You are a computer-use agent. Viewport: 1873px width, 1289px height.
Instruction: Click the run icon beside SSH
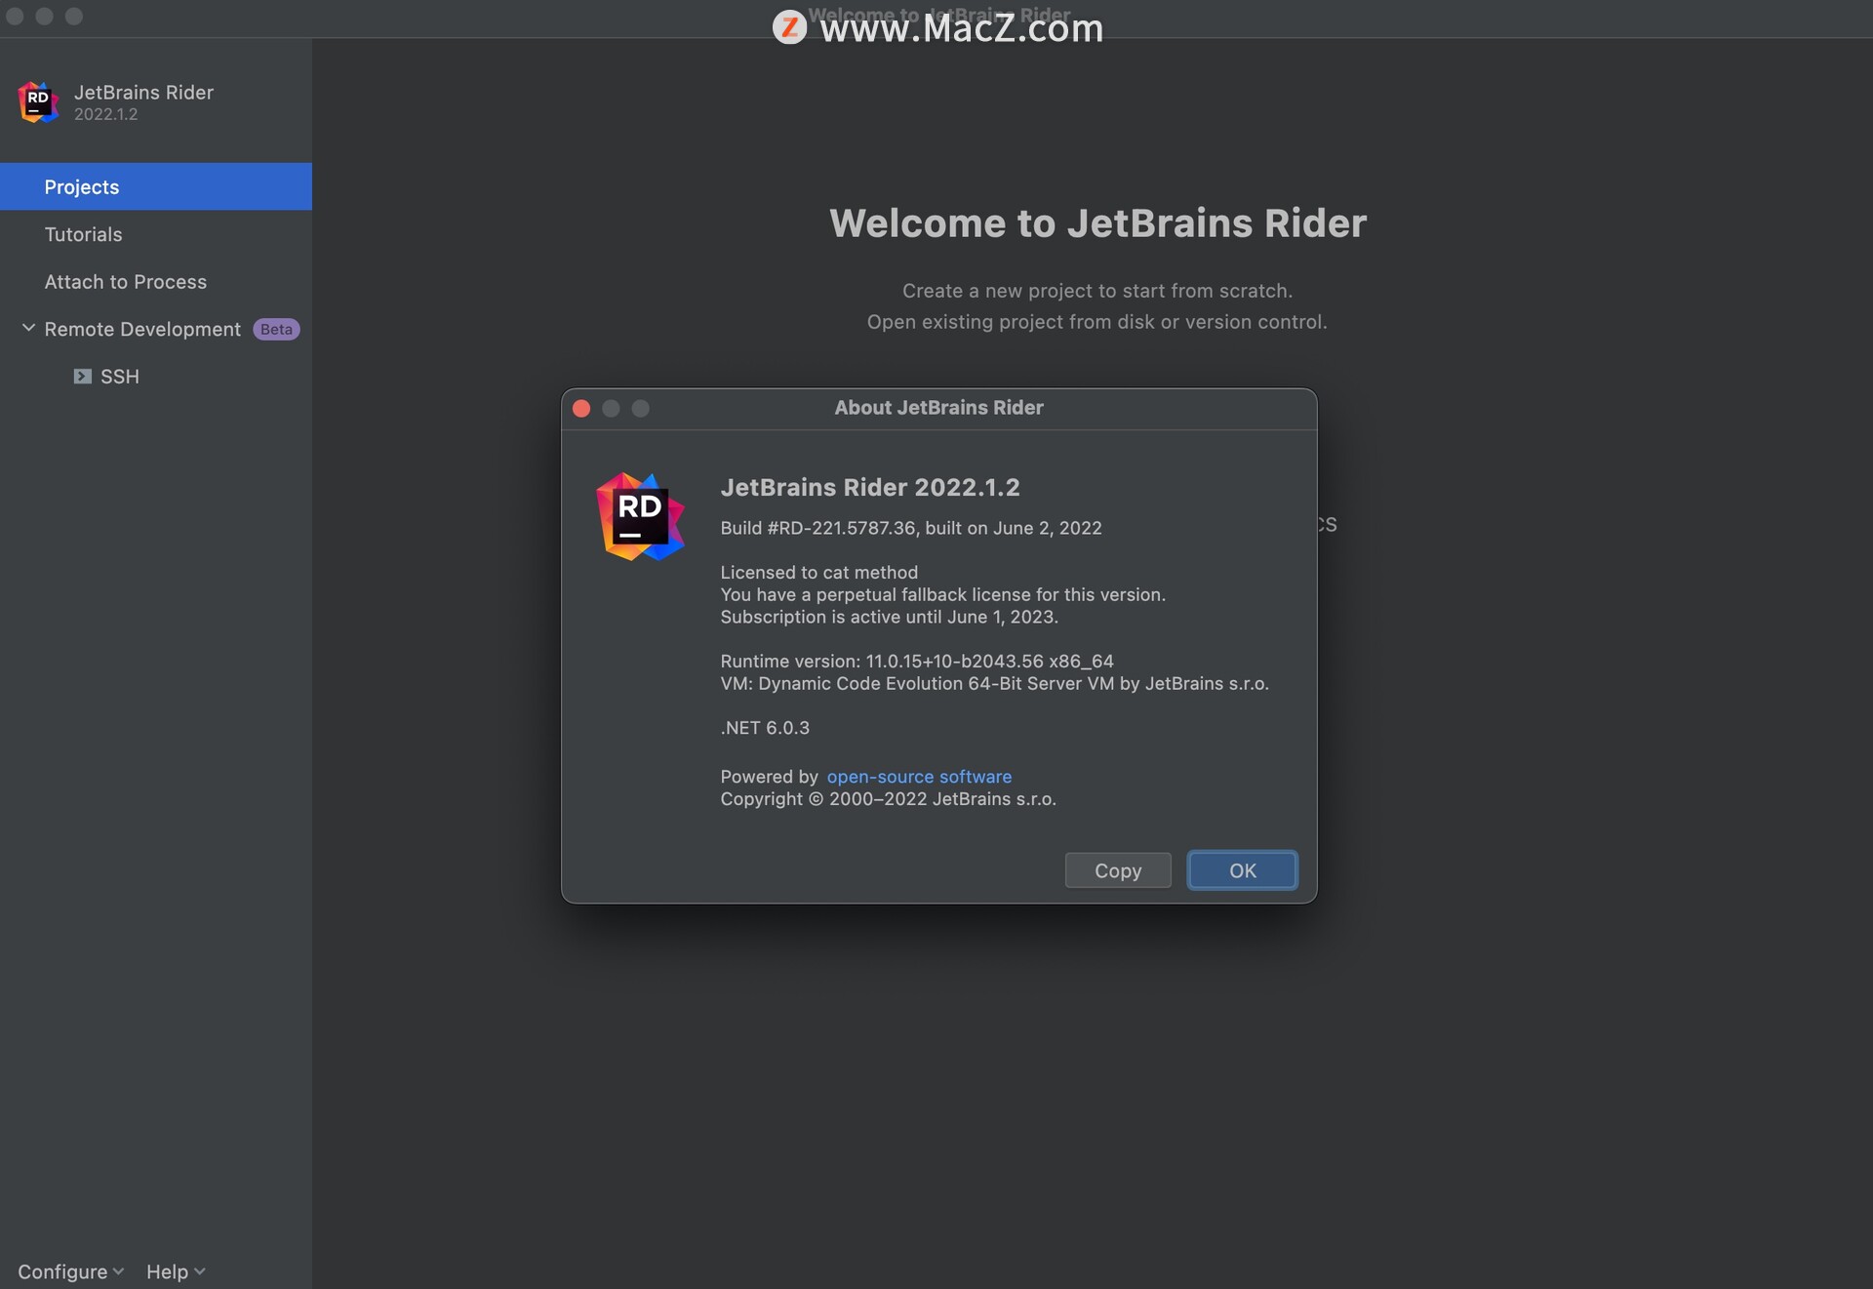(81, 376)
